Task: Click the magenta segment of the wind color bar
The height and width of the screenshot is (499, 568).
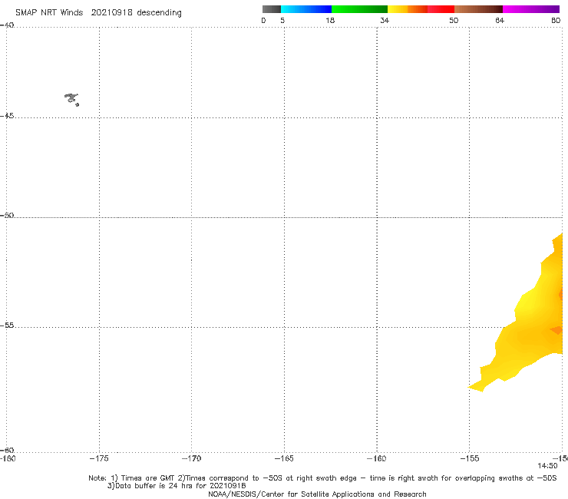Action: (531, 9)
